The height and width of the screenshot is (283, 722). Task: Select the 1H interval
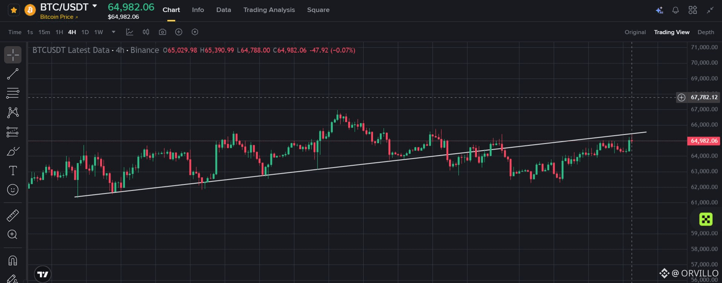pos(59,32)
